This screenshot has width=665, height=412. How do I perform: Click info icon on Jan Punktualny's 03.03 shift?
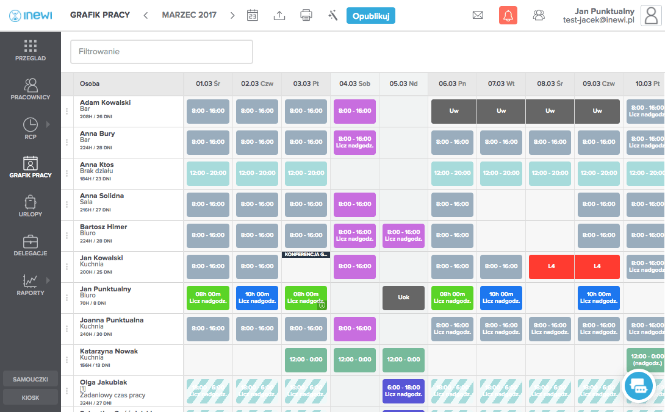322,305
